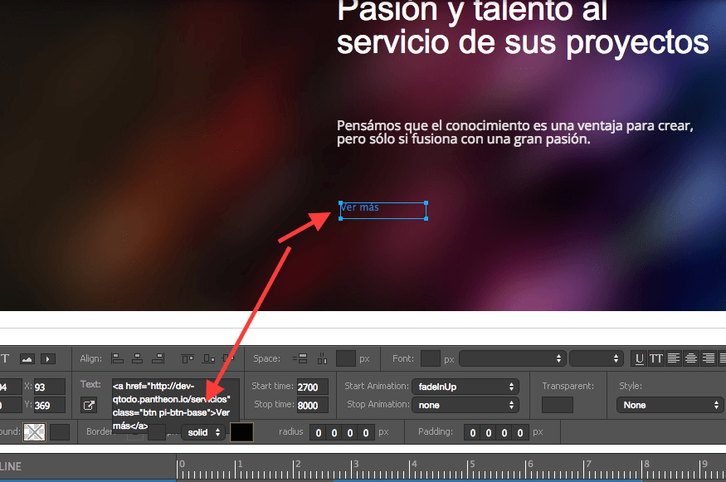The width and height of the screenshot is (726, 482).
Task: Click the Transparent value box
Action: tap(557, 405)
